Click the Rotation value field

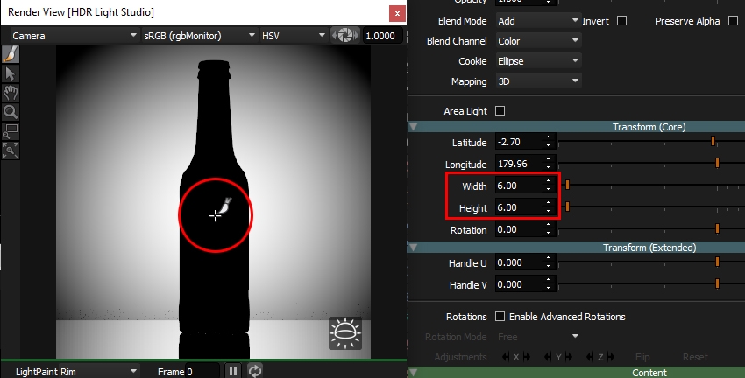518,229
